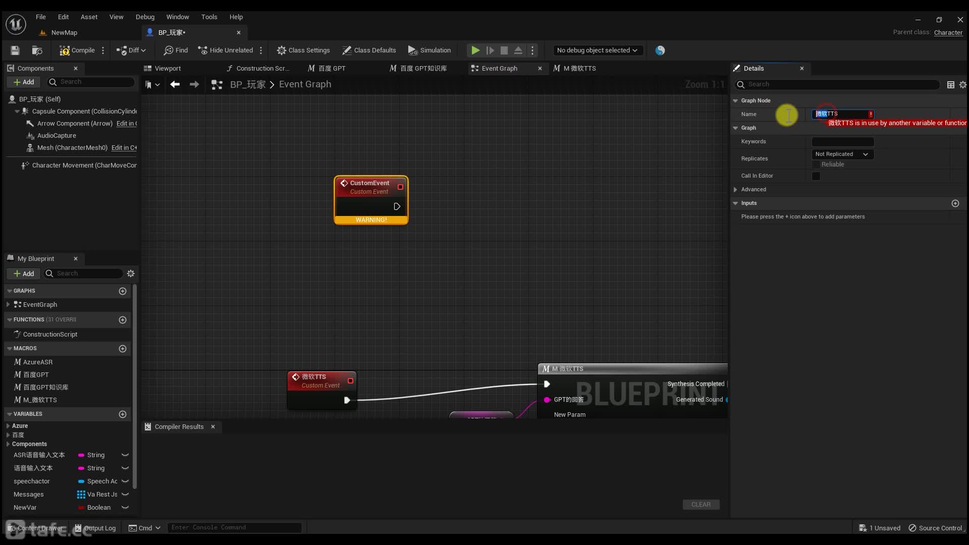Viewport: 969px width, 545px height.
Task: Open the Diff dropdown
Action: coord(131,50)
